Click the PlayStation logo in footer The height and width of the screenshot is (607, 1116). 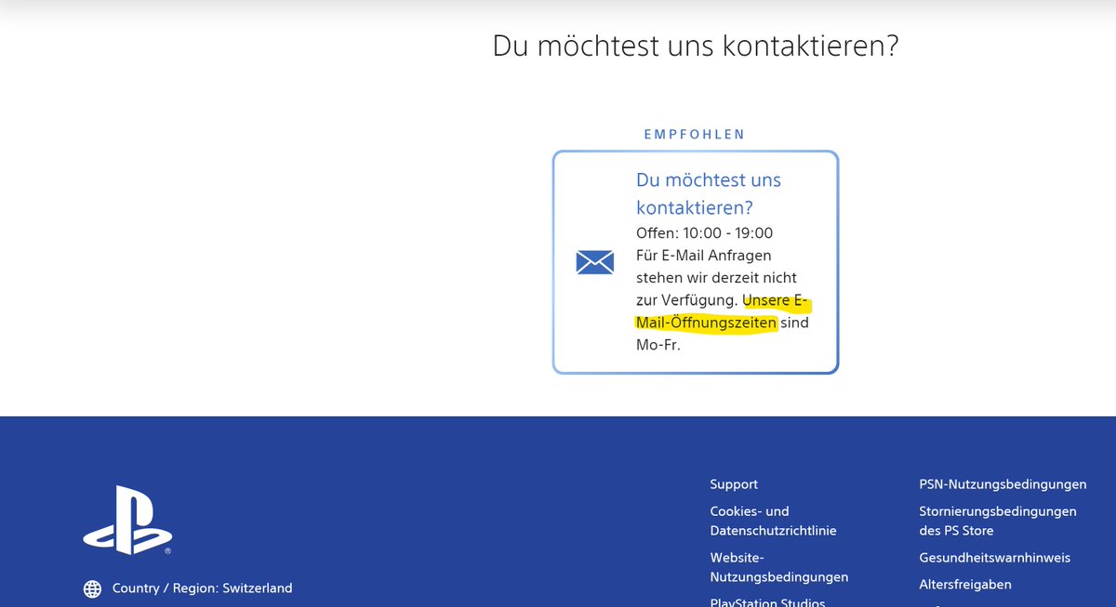click(127, 521)
